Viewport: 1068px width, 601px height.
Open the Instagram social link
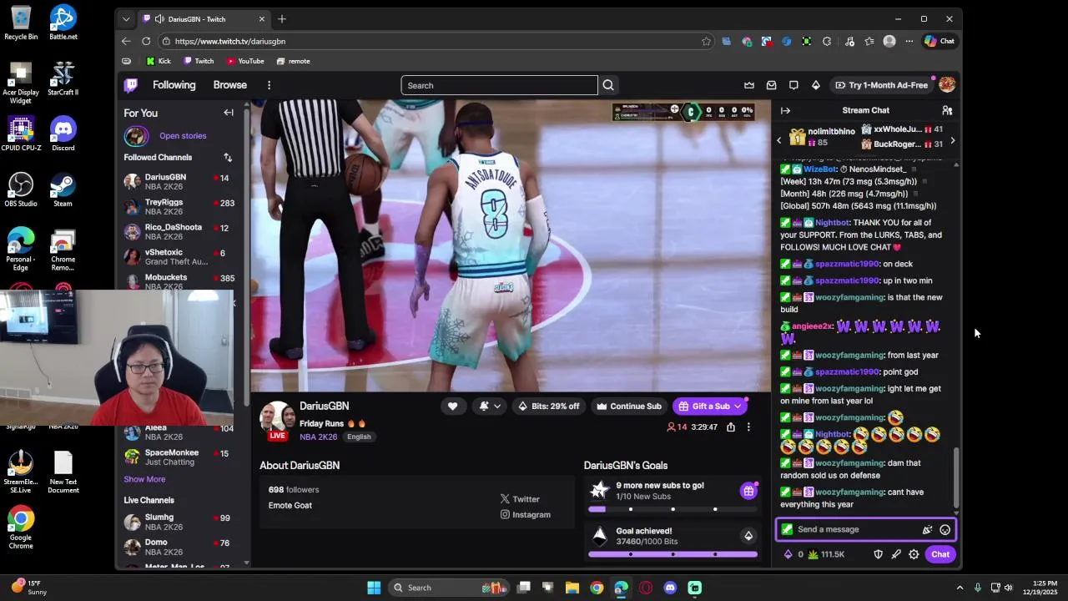point(525,515)
